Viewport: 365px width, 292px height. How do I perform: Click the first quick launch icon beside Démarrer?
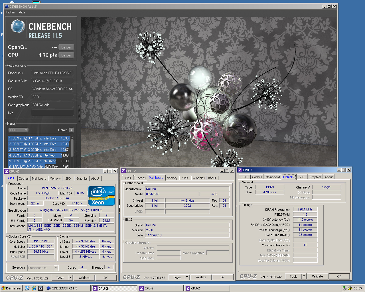[27, 288]
